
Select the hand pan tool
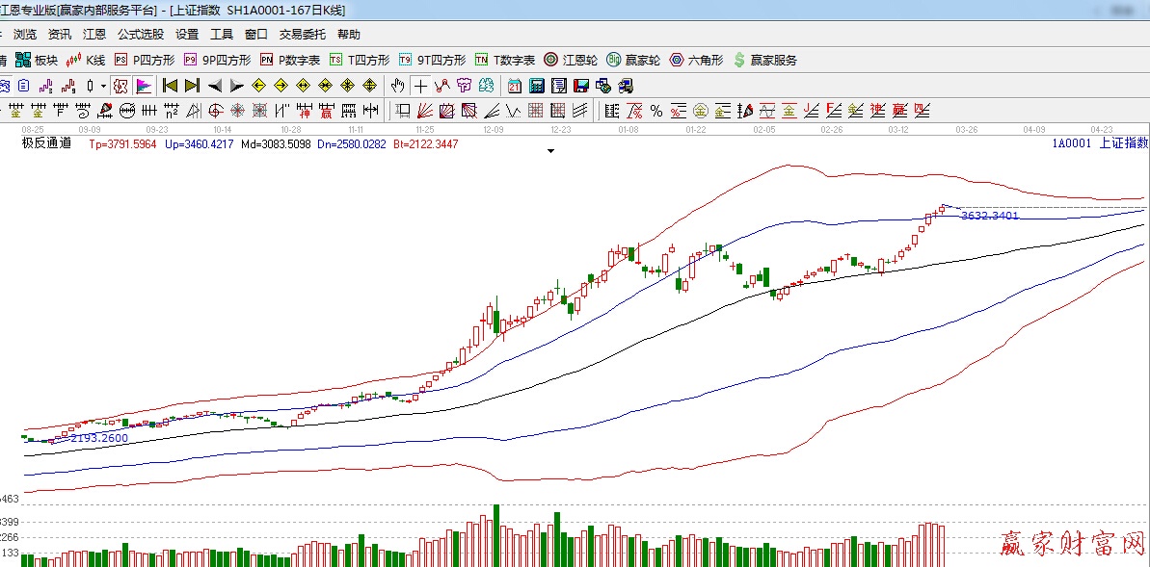[397, 86]
